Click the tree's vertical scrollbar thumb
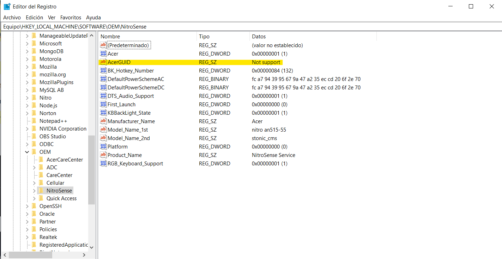 click(92, 170)
